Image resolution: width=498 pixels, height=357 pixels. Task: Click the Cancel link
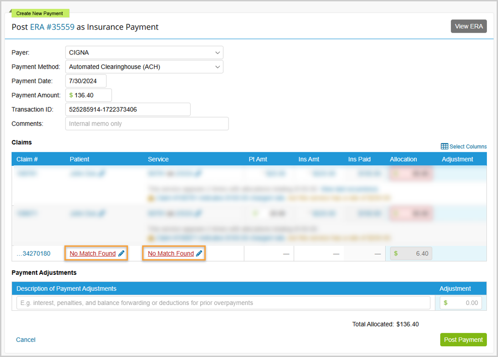(x=26, y=339)
